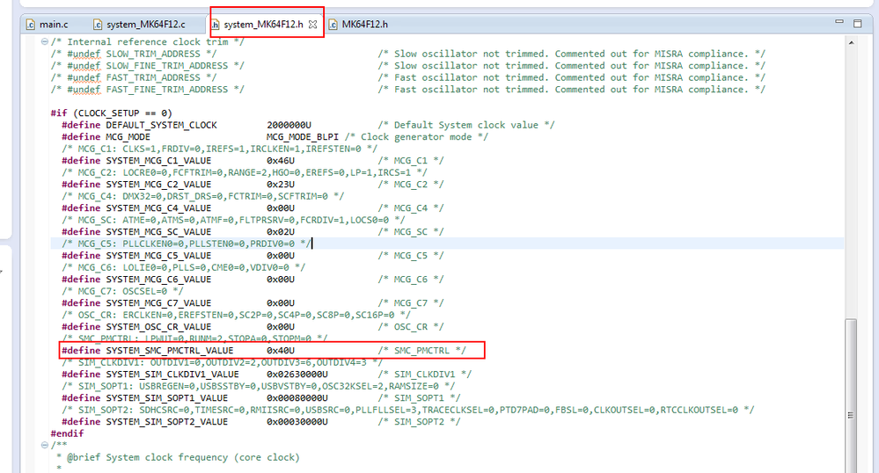This screenshot has height=473, width=879.
Task: Click the SYSTEM_MCG_C5_VALUE identifier
Action: (x=158, y=256)
